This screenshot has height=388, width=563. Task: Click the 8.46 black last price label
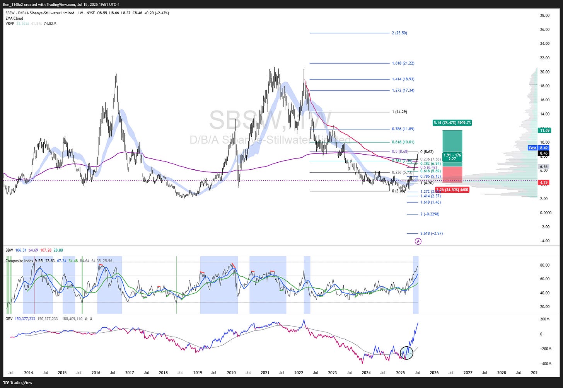tap(544, 153)
